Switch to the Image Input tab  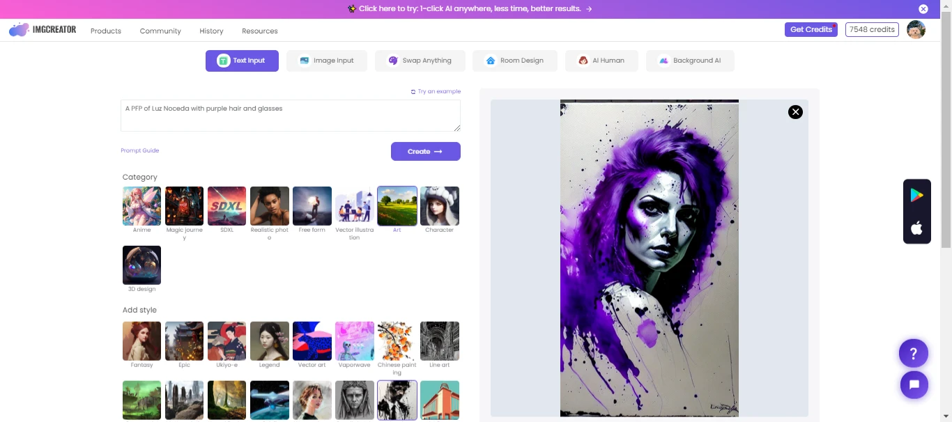point(327,61)
